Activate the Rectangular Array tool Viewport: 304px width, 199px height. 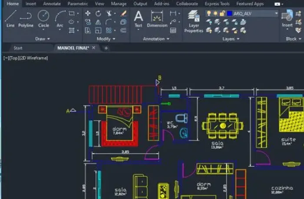[x=109, y=30]
